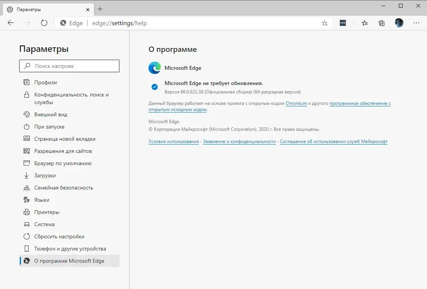Open a new tab with plus button
The width and height of the screenshot is (427, 289).
coord(100,9)
